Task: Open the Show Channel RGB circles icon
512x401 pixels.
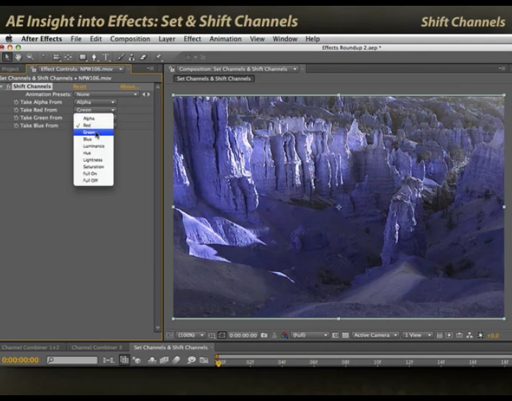Action: (284, 335)
